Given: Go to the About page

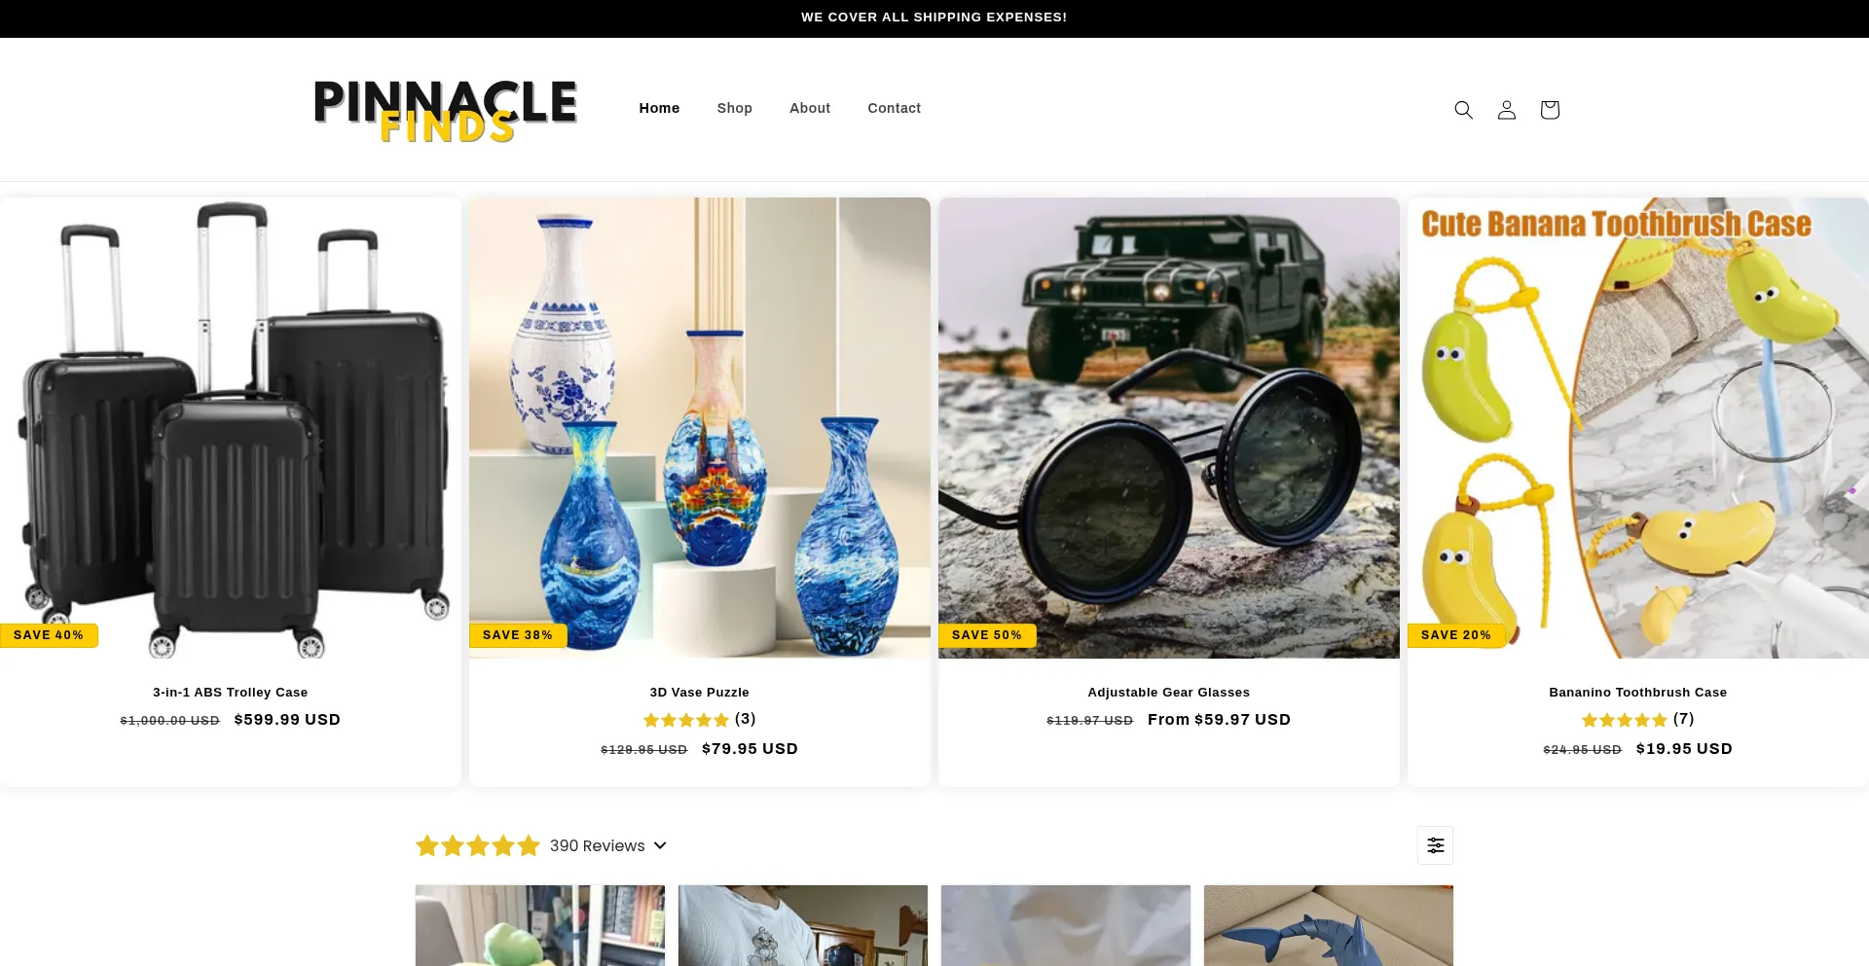Looking at the screenshot, I should click(810, 108).
